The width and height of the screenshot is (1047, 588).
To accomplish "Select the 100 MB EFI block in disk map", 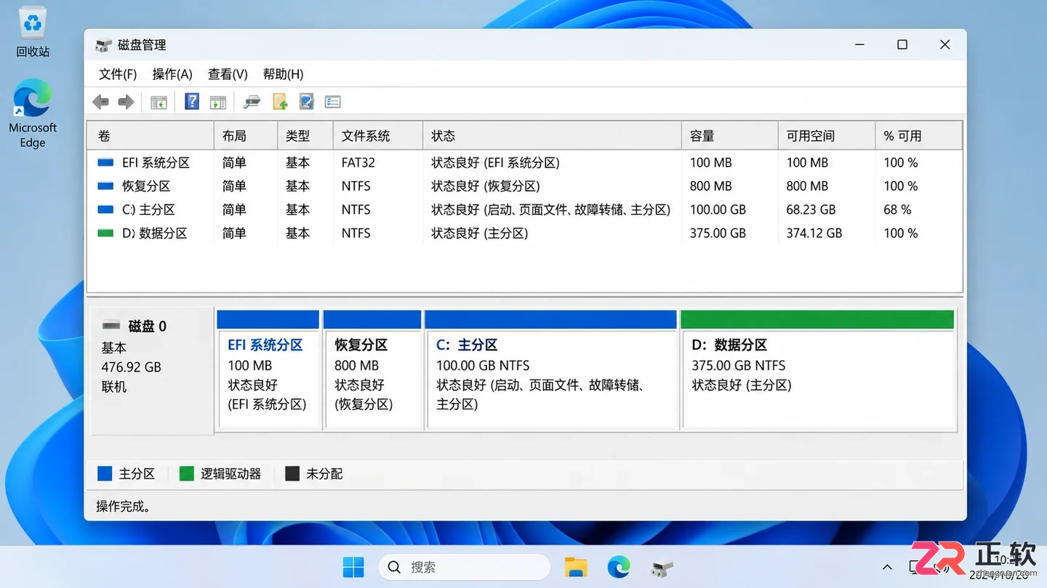I will click(x=268, y=370).
